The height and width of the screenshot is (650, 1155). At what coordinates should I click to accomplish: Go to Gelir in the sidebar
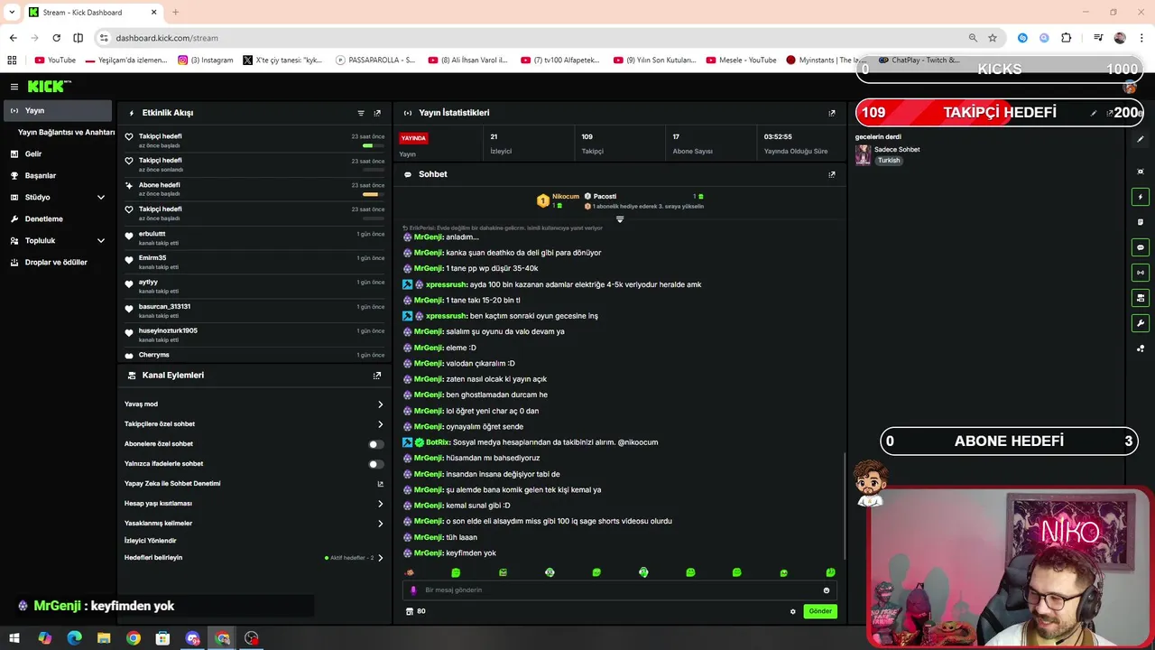33,154
